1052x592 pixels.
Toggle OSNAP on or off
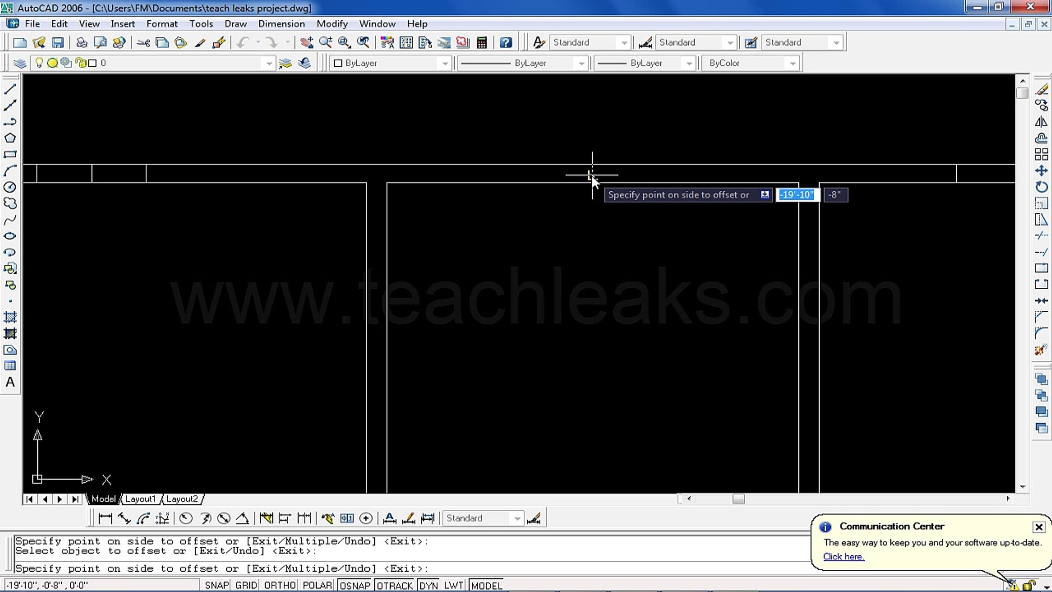tap(355, 585)
